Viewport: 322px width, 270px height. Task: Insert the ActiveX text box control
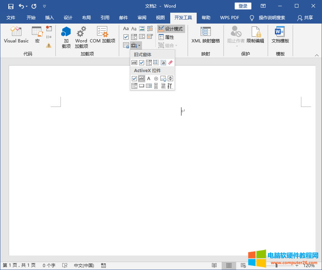141,78
